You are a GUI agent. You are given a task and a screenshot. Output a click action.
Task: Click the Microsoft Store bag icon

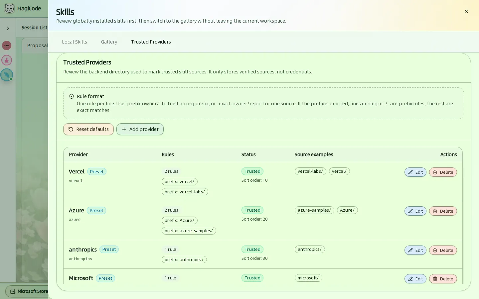(13, 291)
